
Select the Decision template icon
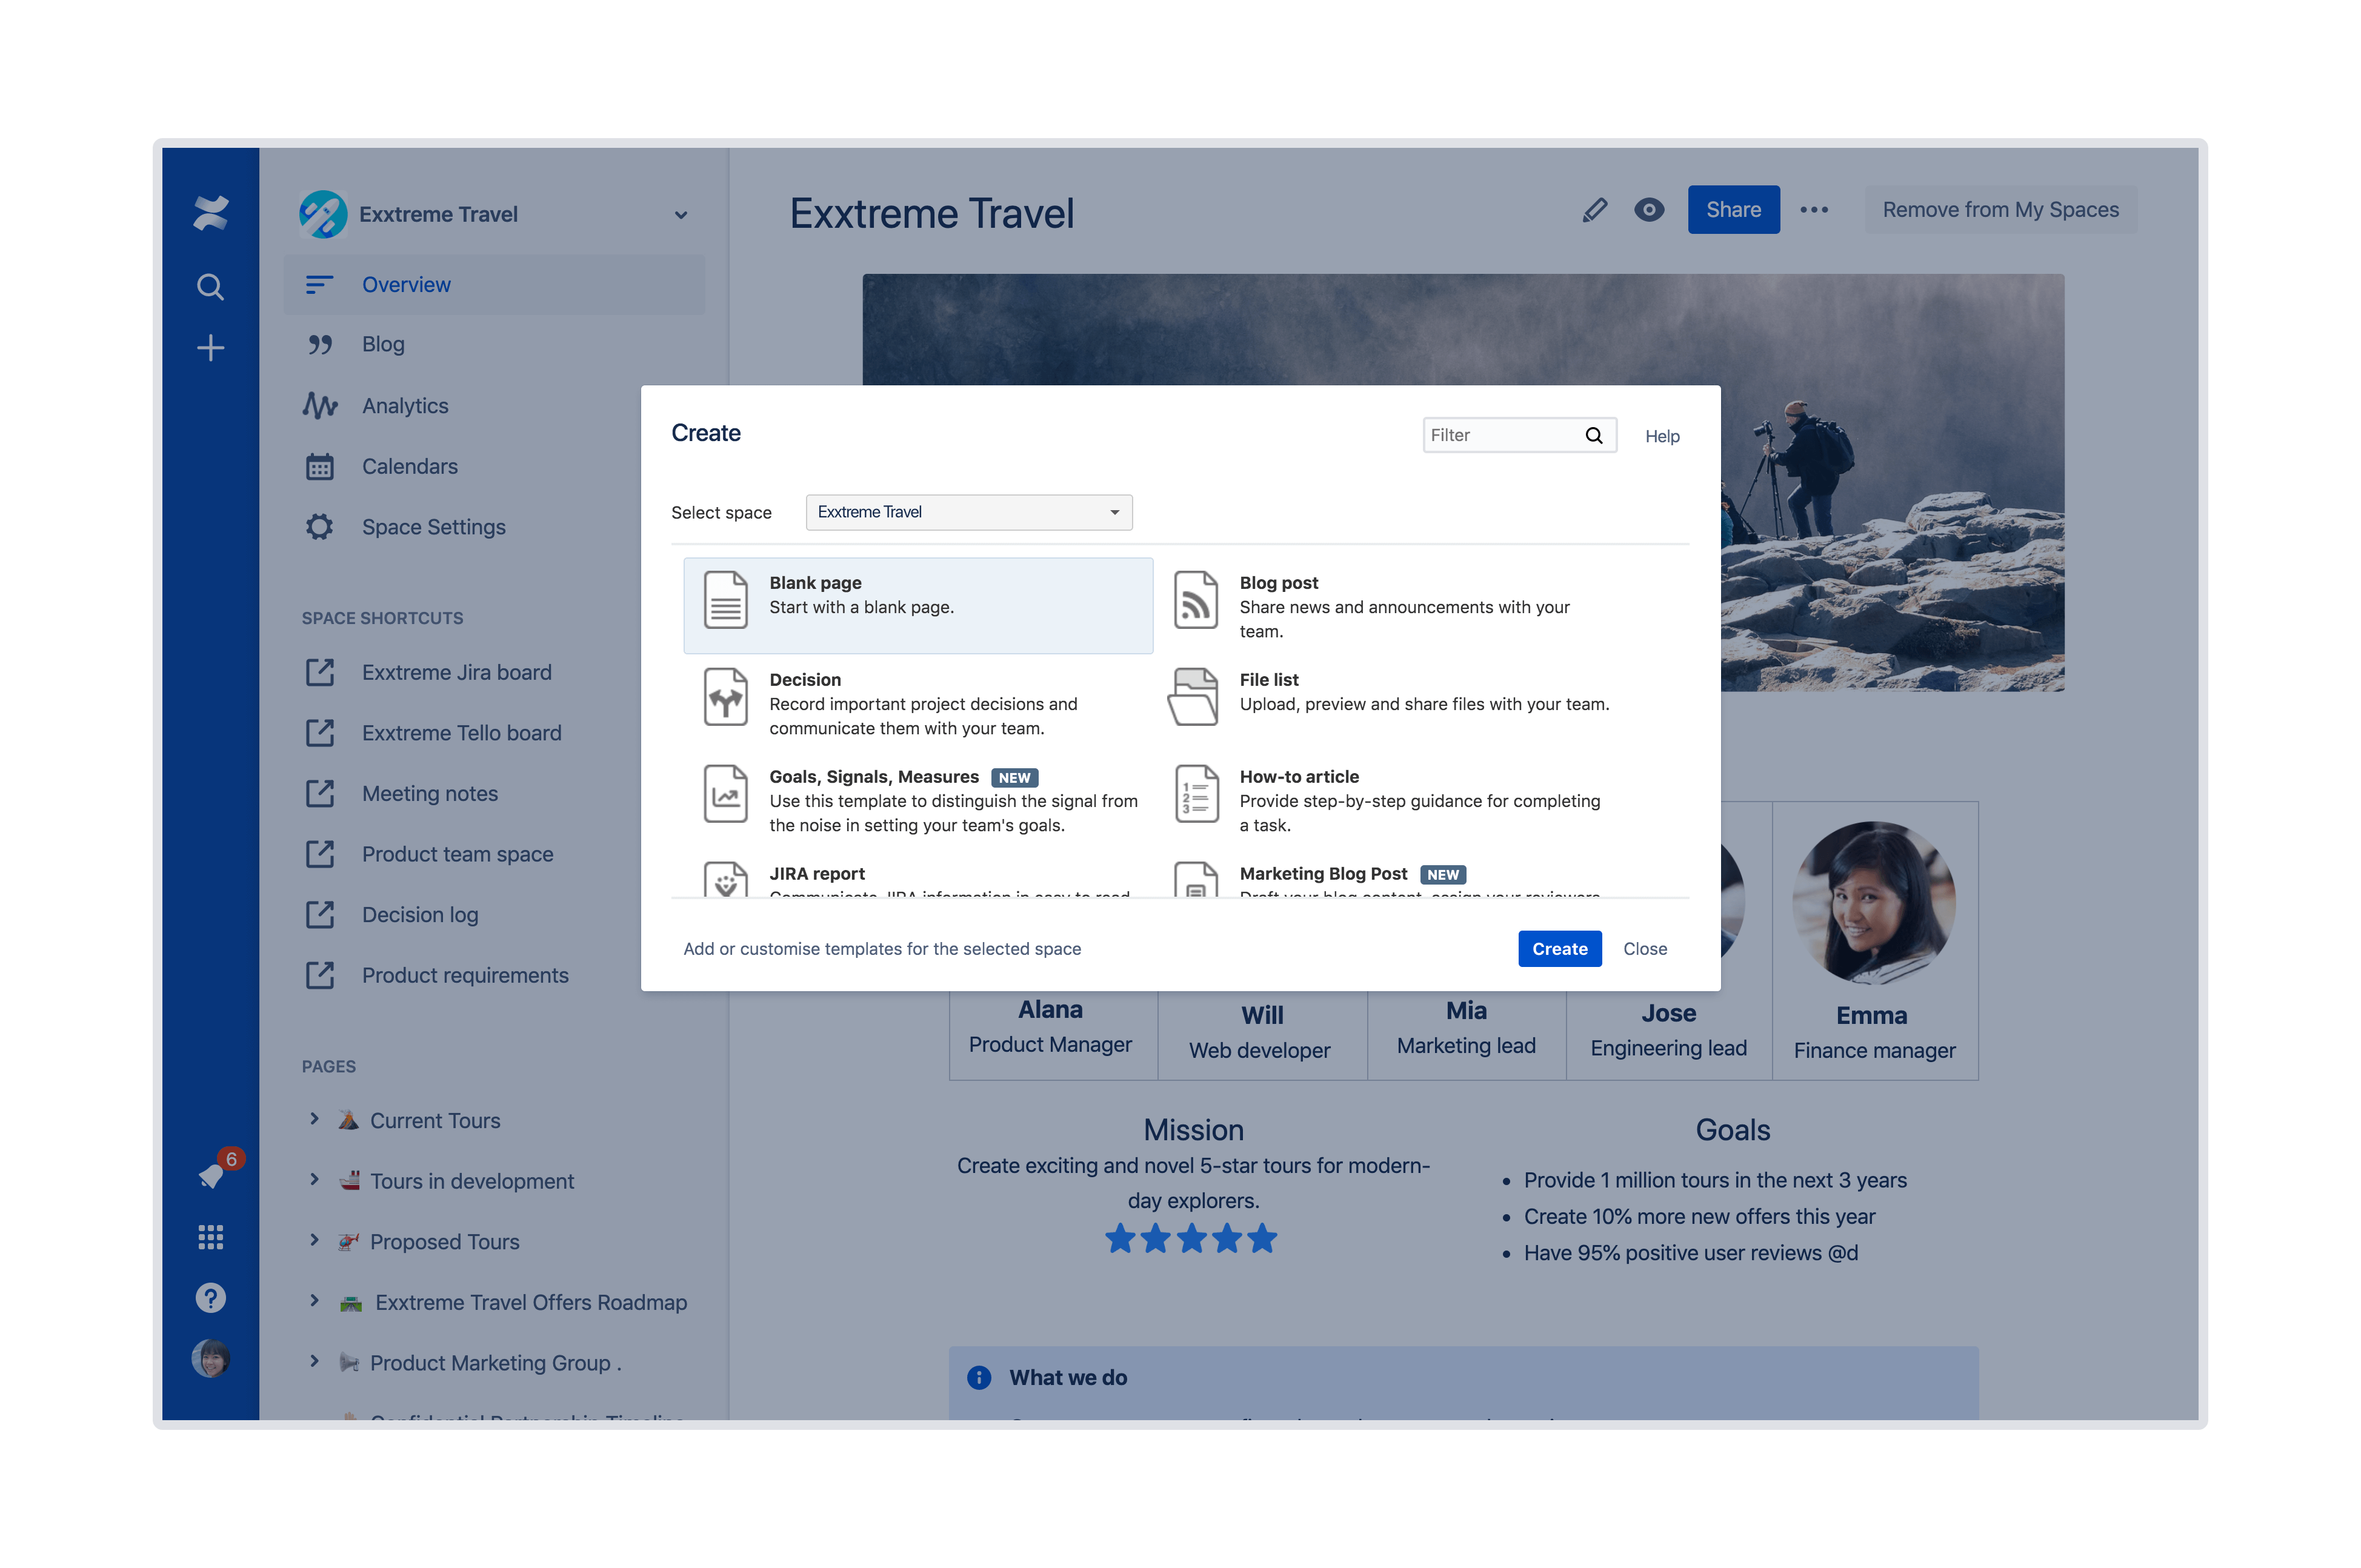point(725,697)
